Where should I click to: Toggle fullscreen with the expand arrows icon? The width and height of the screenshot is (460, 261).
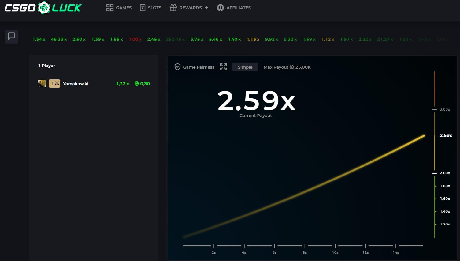click(223, 67)
